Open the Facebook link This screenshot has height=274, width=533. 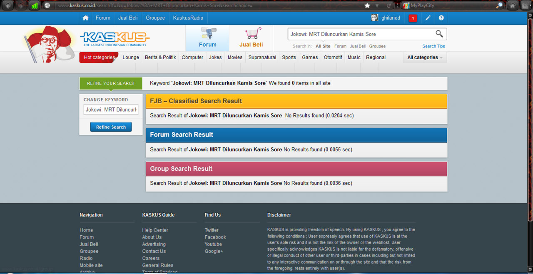tap(215, 237)
